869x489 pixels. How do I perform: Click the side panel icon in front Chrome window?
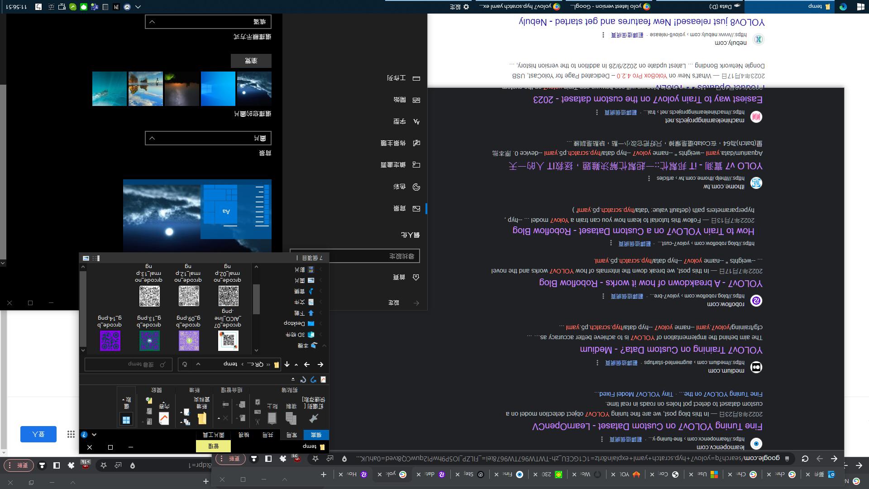(268, 459)
